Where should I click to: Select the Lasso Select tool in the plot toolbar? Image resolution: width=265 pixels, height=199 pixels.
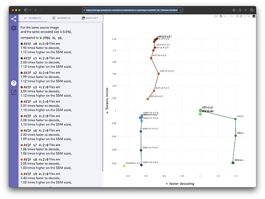[x=232, y=16]
